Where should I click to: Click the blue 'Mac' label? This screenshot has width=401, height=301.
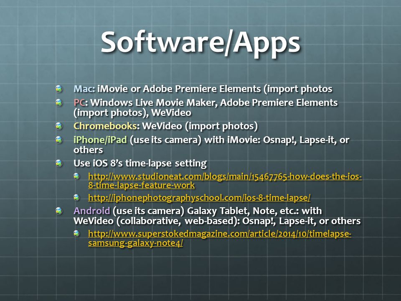point(84,89)
